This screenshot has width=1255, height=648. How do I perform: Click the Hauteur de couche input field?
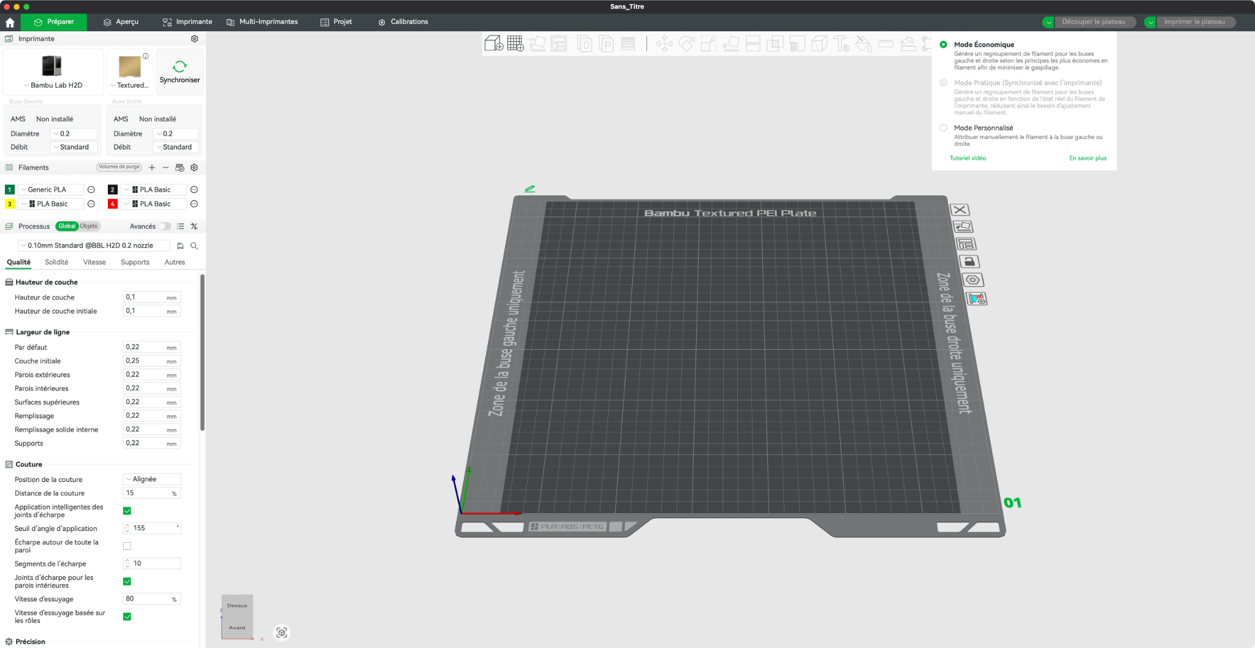pyautogui.click(x=152, y=297)
